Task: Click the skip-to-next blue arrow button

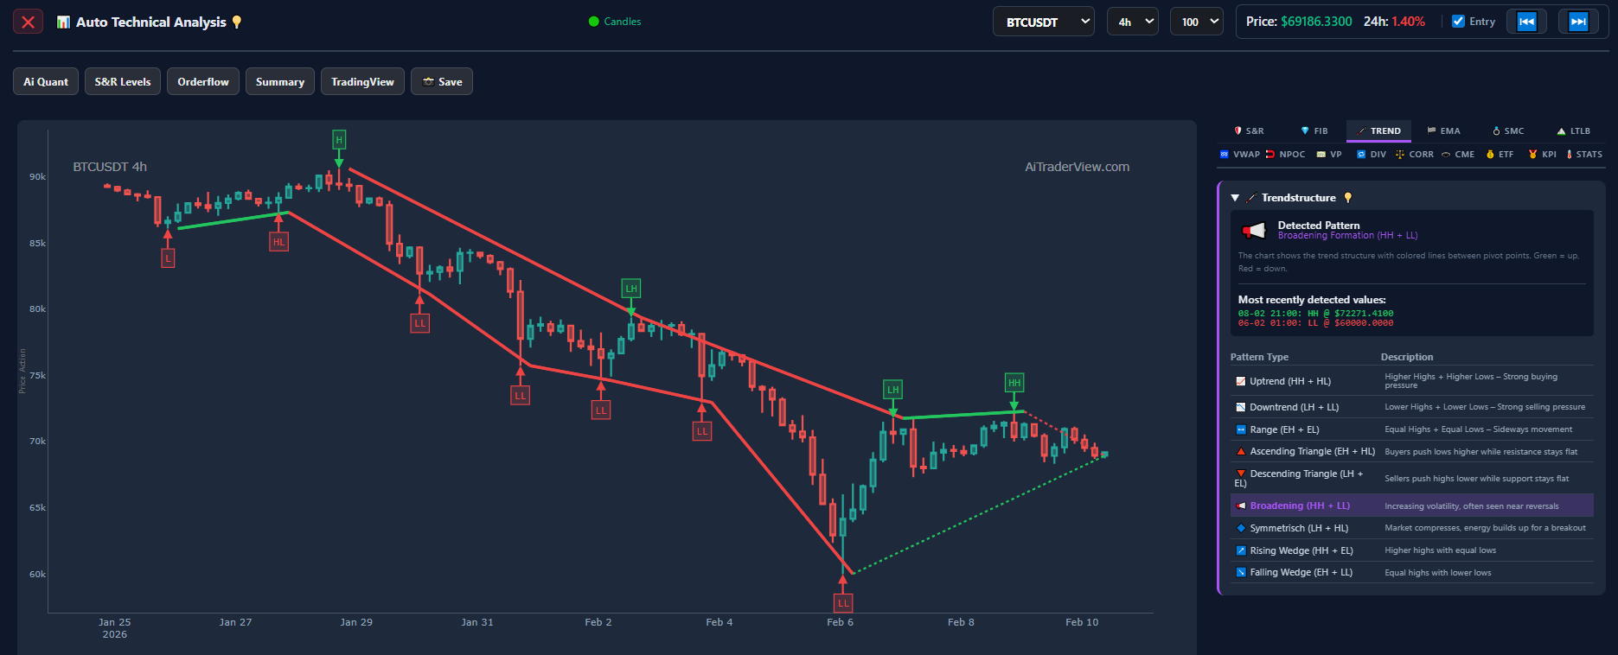Action: pyautogui.click(x=1578, y=22)
